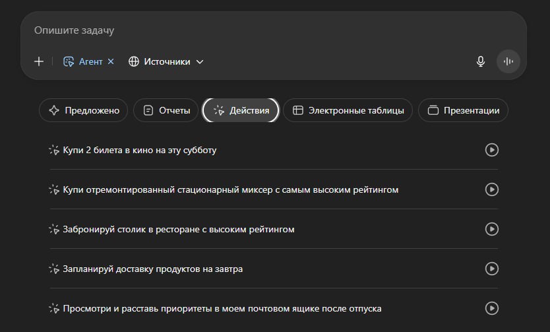Start voice mode with the waveform icon

coord(508,61)
